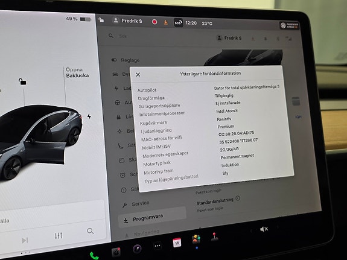Tap the CC:88:26:04:AD:75 MAC value
347x260 pixels.
[236, 133]
